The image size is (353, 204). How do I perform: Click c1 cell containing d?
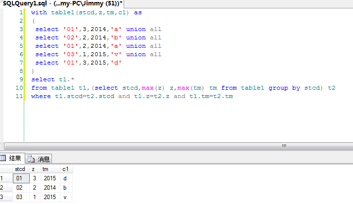(66, 178)
